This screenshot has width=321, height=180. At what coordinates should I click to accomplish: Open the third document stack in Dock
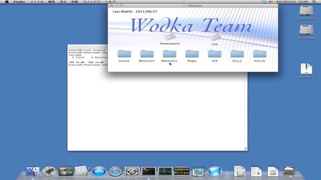point(273,171)
